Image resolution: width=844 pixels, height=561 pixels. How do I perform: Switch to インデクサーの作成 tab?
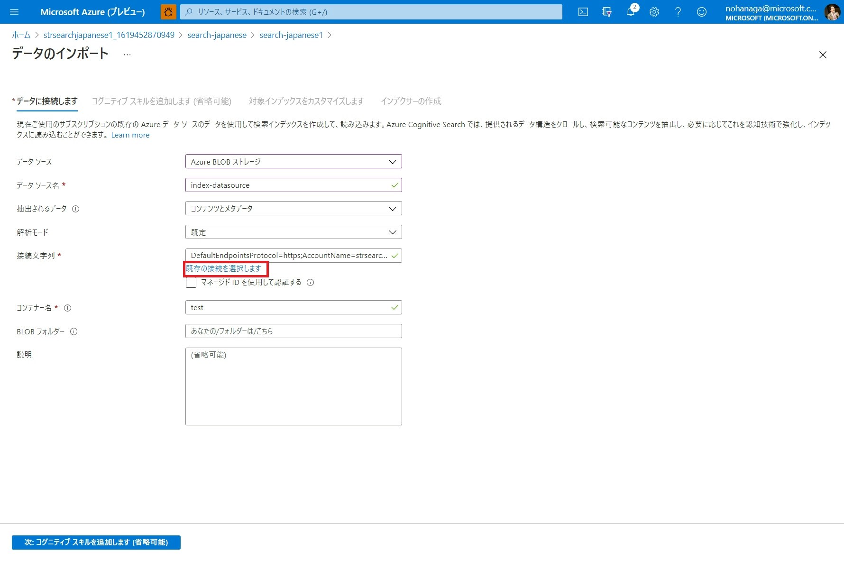pyautogui.click(x=411, y=101)
